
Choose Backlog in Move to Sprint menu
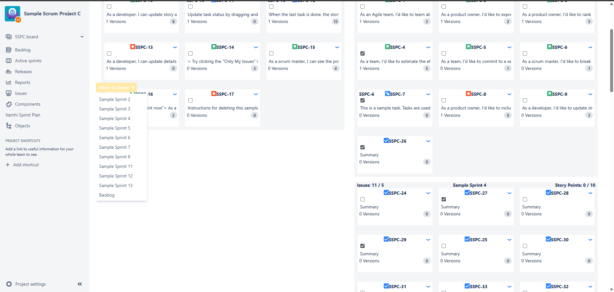click(107, 195)
